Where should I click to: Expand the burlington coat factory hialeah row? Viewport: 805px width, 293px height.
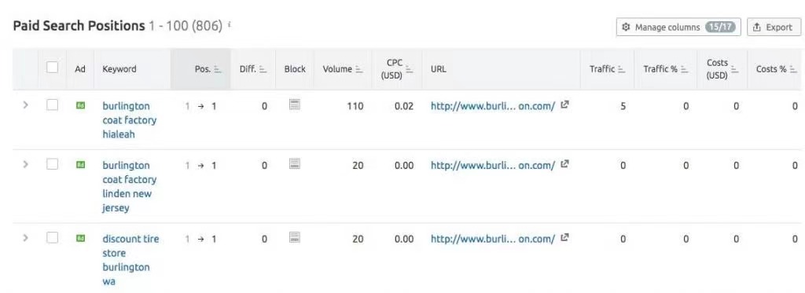pyautogui.click(x=25, y=105)
